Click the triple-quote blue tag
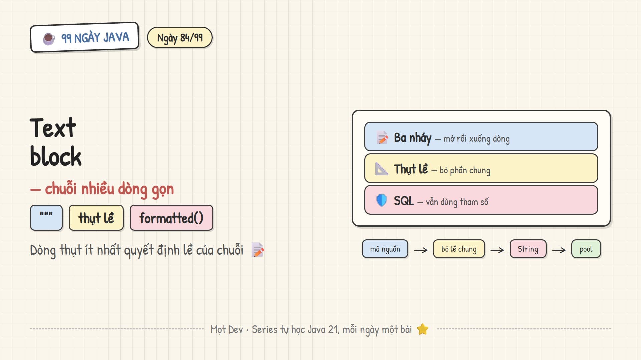 pos(46,218)
